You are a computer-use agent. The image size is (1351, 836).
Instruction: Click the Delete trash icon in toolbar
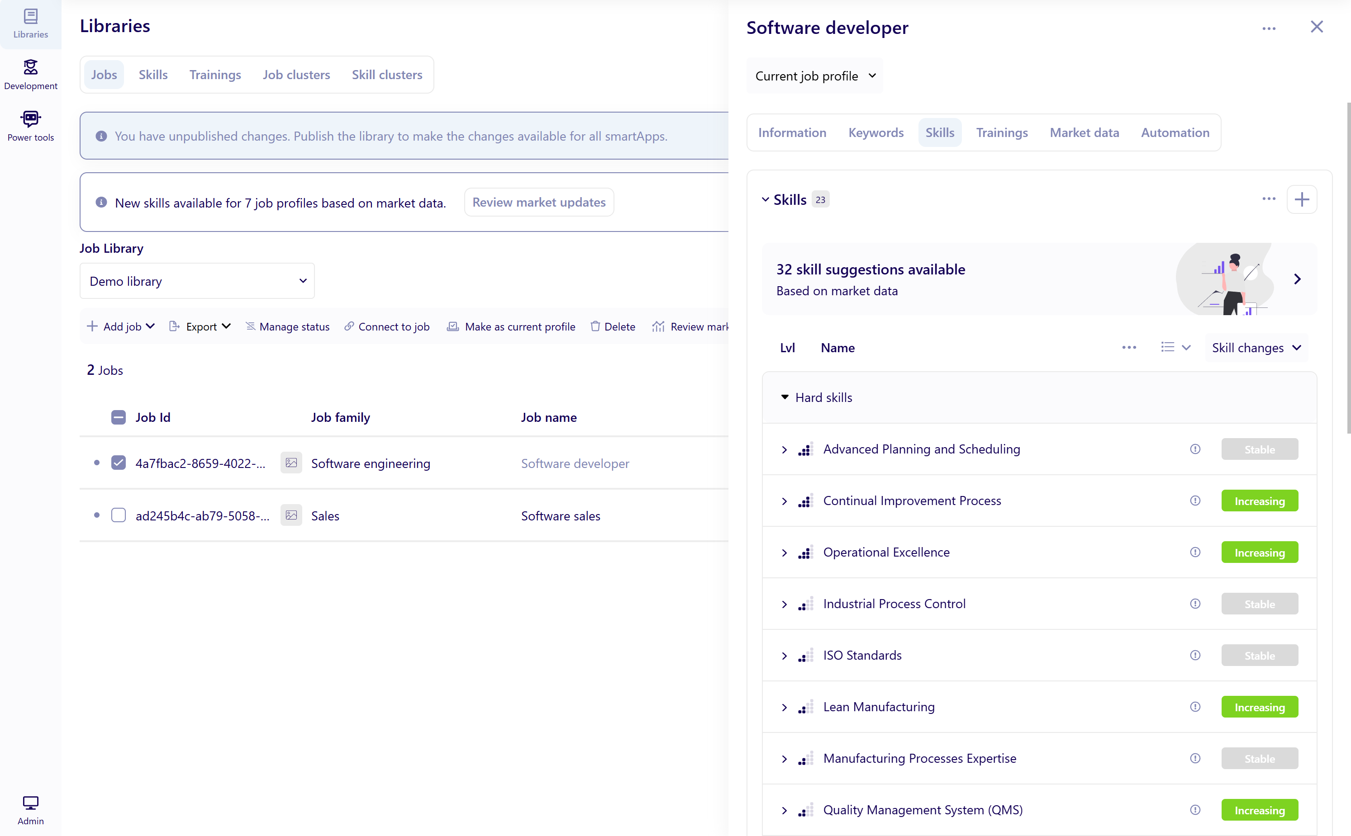(595, 326)
